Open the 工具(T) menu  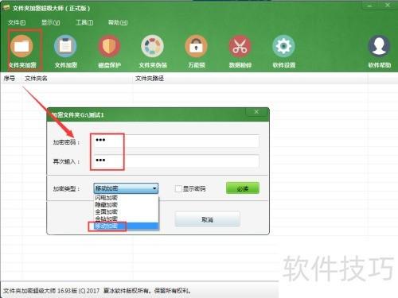[x=84, y=22]
